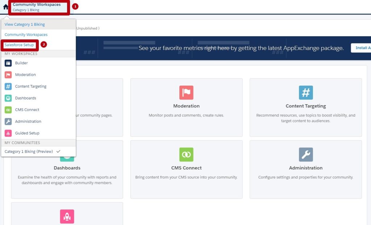Open the Administration wrench icon in the menu

[8, 121]
